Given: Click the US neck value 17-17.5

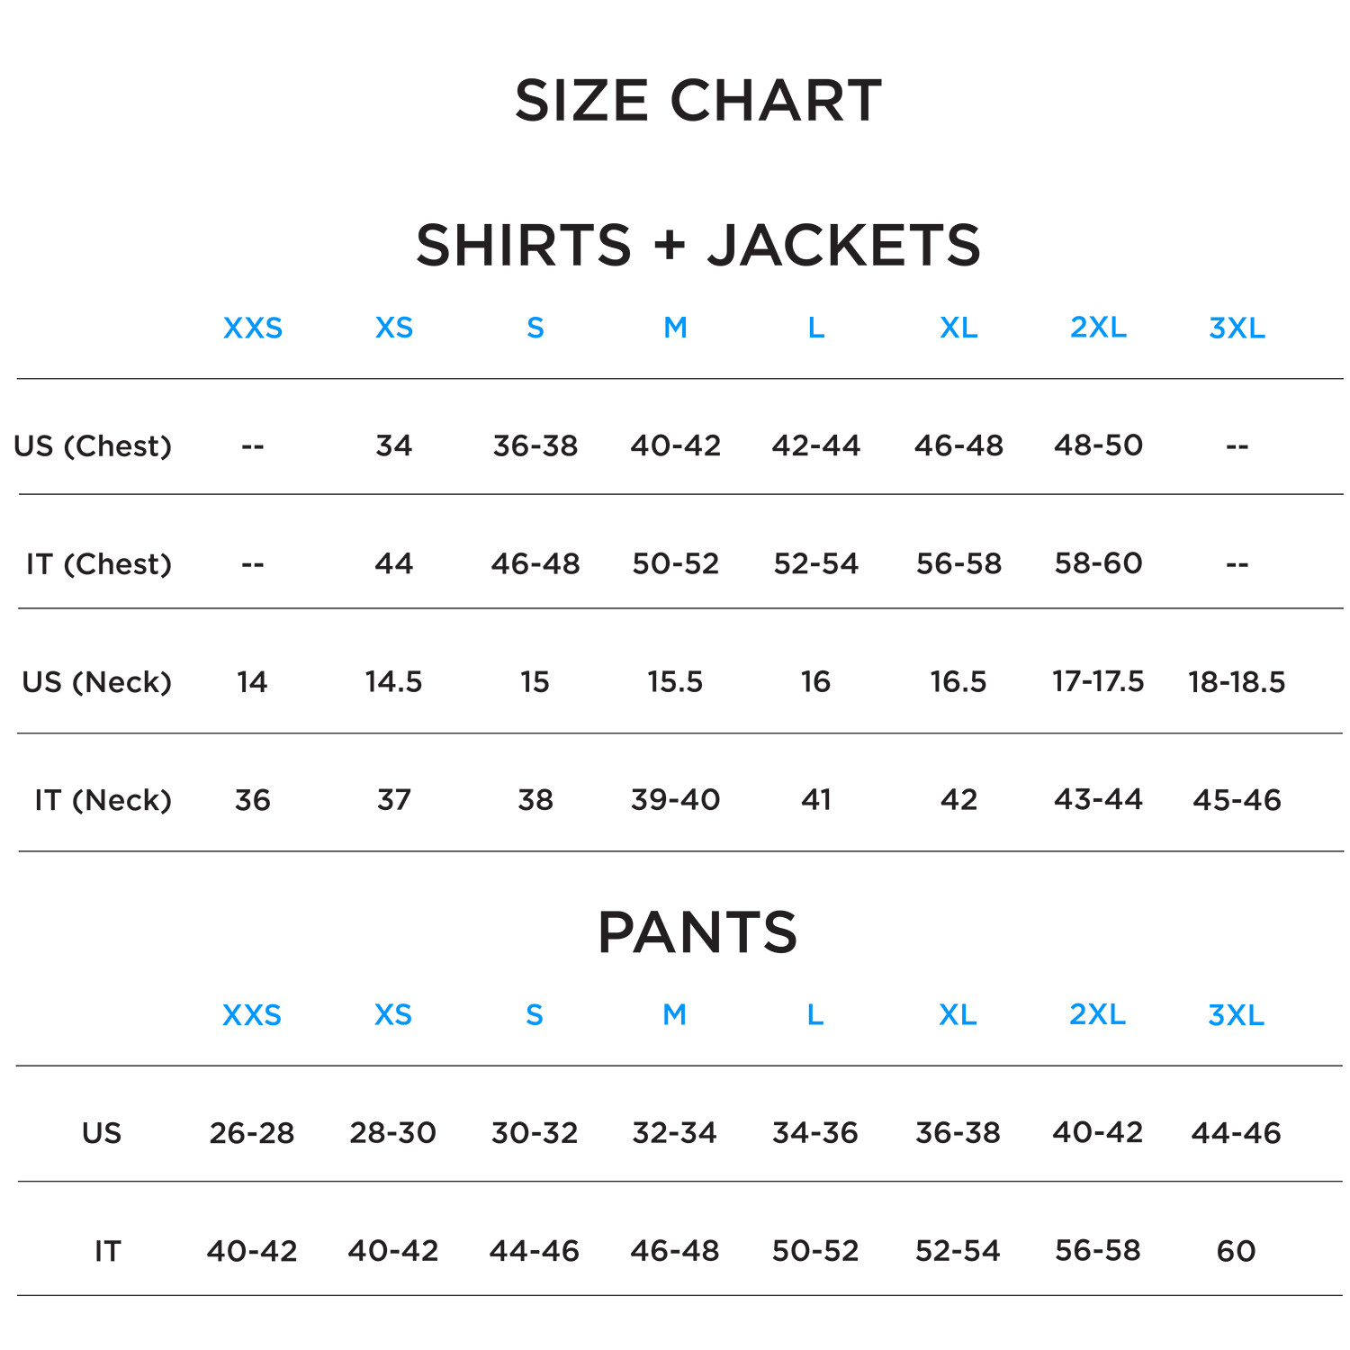Looking at the screenshot, I should coord(1098,681).
